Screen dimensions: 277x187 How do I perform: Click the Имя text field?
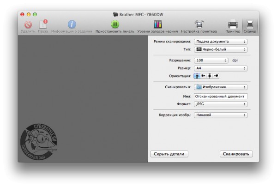pyautogui.click(x=221, y=97)
